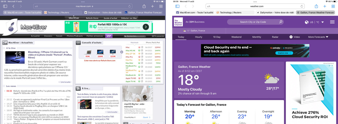Open the Radar tab
The height and width of the screenshot is (124, 338).
275,37
